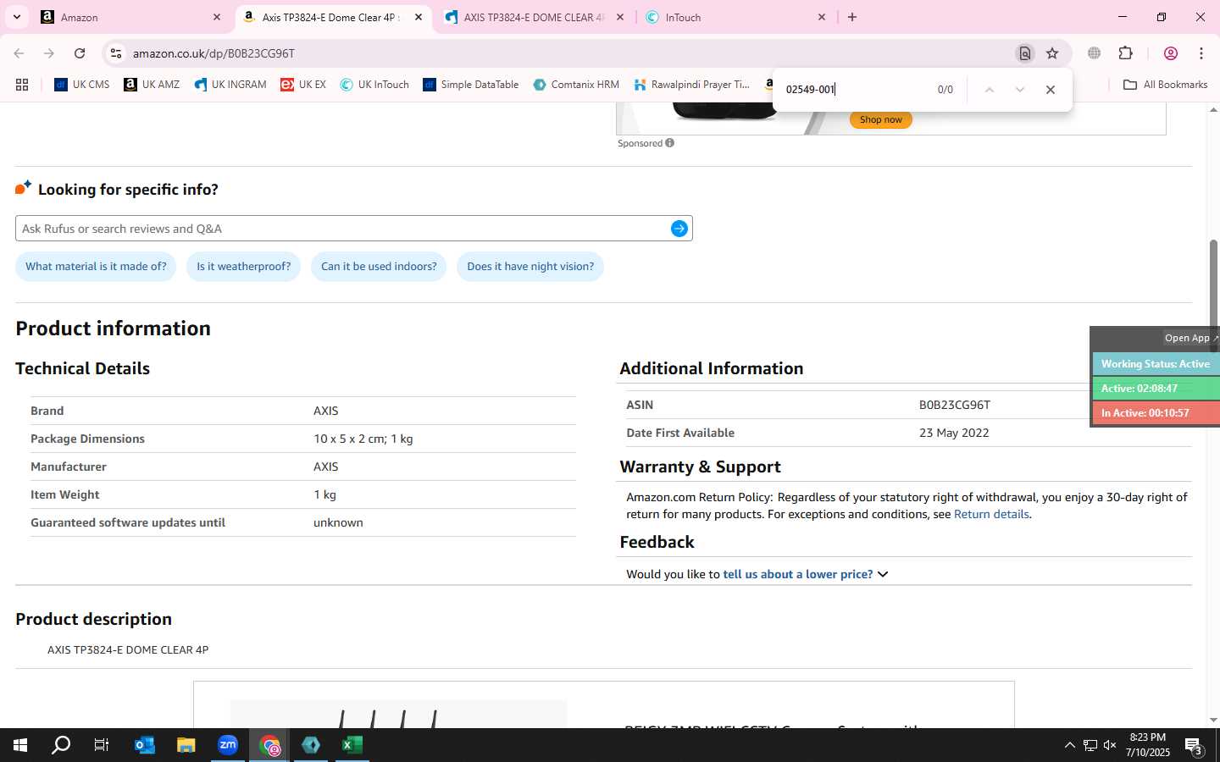1220x762 pixels.
Task: Ask 'What material is it made of?'
Action: pos(96,267)
